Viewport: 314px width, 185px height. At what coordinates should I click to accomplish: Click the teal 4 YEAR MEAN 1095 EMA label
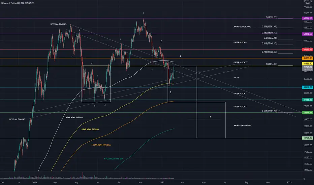click(114, 159)
